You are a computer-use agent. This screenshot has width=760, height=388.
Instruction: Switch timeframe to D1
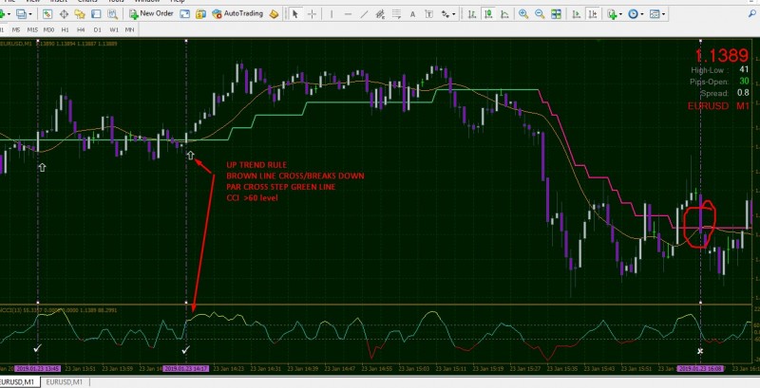[98, 30]
